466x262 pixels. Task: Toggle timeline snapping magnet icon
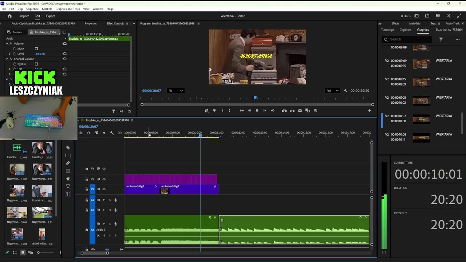tap(88, 133)
